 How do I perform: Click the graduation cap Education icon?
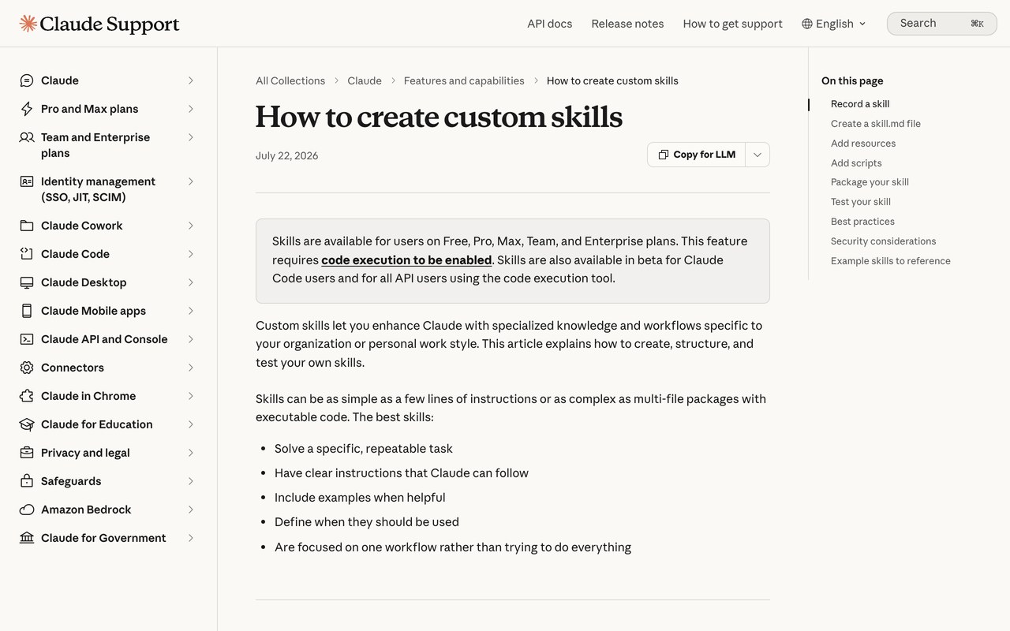point(27,424)
